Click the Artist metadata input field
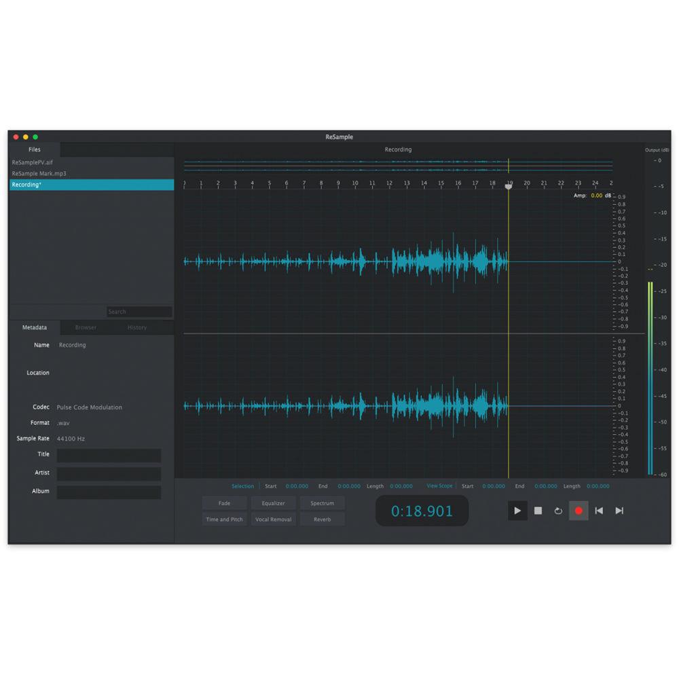Viewport: 679px width, 679px height. [109, 474]
